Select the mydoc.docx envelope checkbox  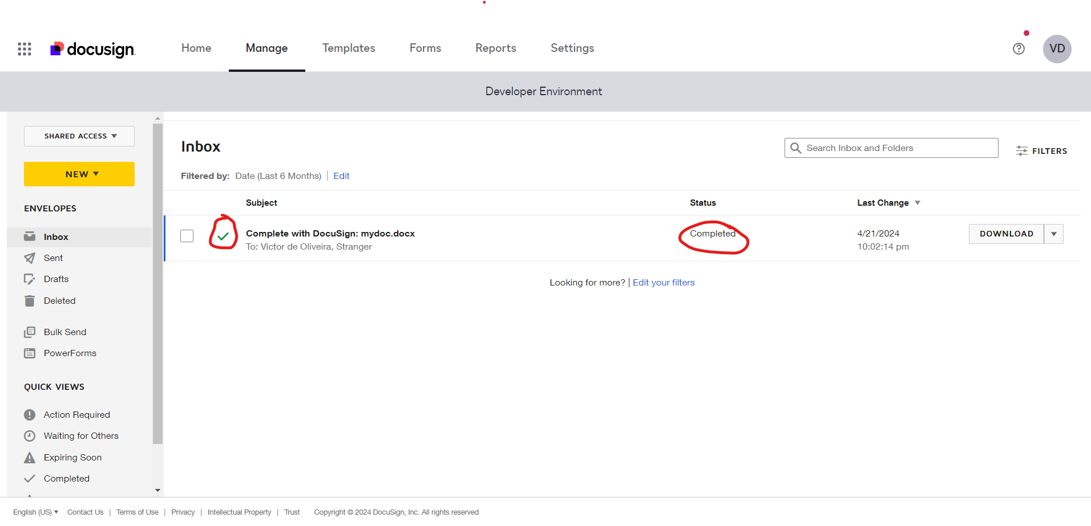pyautogui.click(x=187, y=236)
